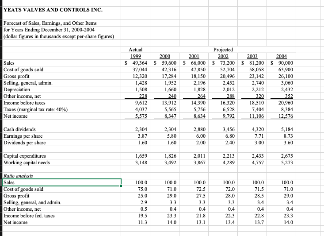
Task: Click the 2001 gross profit value 18,150
Action: pos(198,76)
